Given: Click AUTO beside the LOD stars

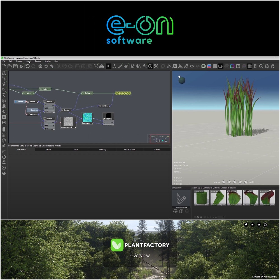Looking at the screenshot, I should [252, 182].
